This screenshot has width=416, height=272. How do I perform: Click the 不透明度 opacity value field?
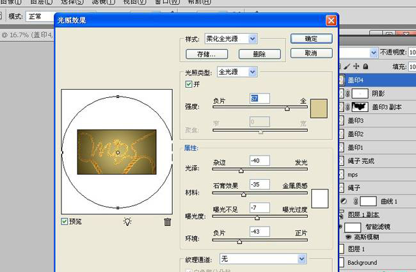click(412, 52)
